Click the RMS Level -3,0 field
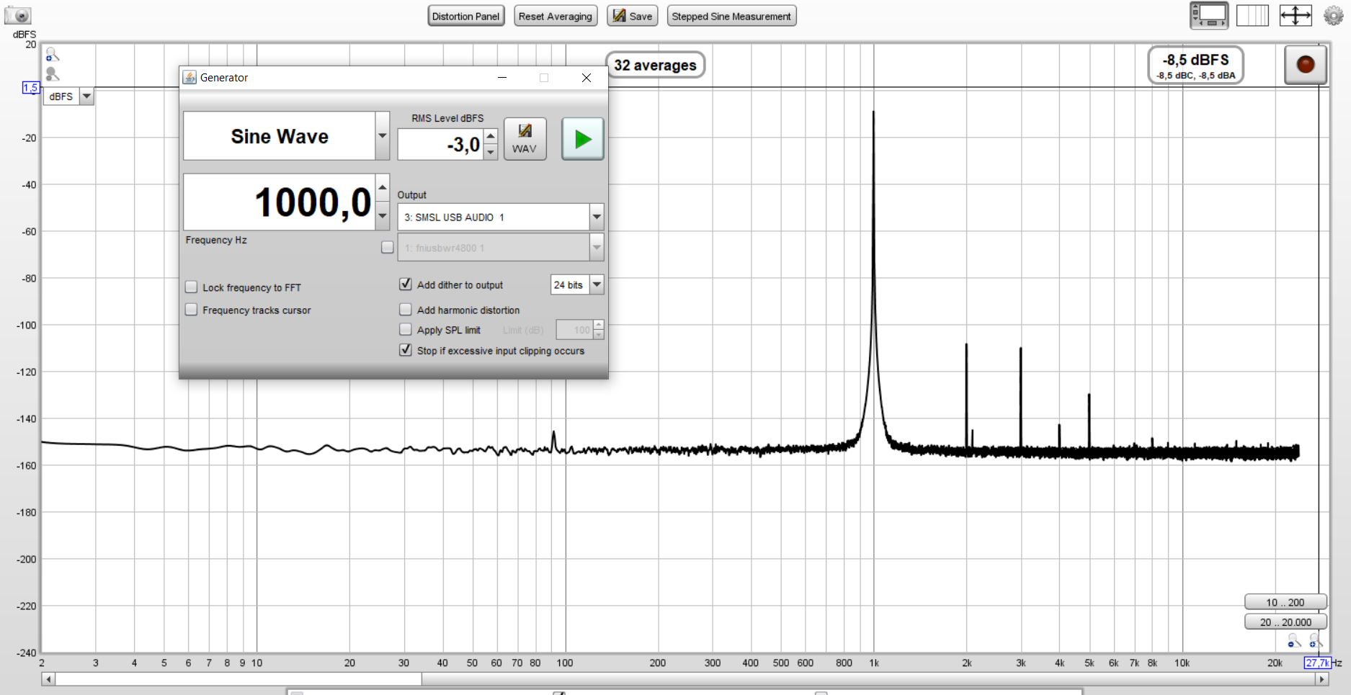This screenshot has height=695, width=1351. (440, 145)
